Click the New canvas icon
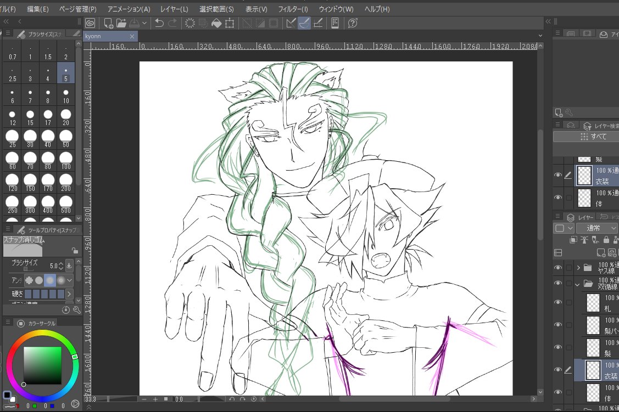The width and height of the screenshot is (619, 412). pyautogui.click(x=108, y=23)
